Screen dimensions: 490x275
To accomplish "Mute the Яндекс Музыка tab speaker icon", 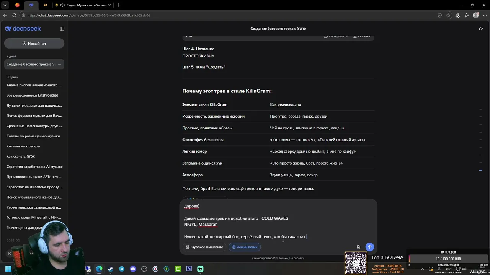I will [62, 5].
